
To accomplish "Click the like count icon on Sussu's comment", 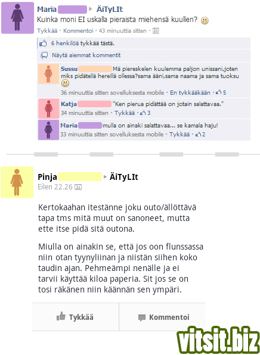I will coord(219,92).
